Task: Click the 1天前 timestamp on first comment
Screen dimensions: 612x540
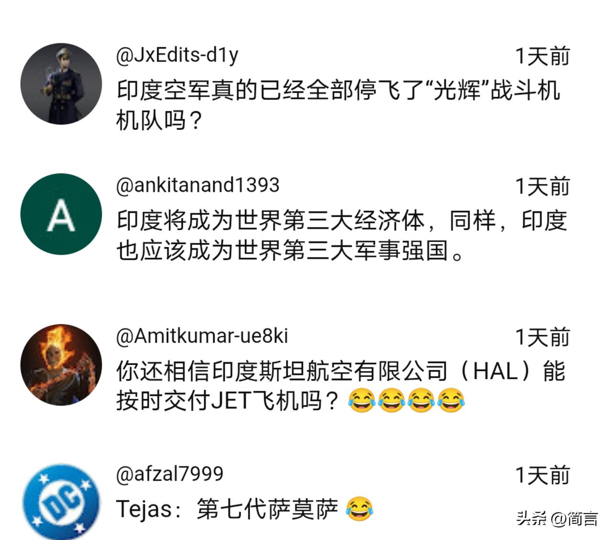Action: [x=542, y=56]
